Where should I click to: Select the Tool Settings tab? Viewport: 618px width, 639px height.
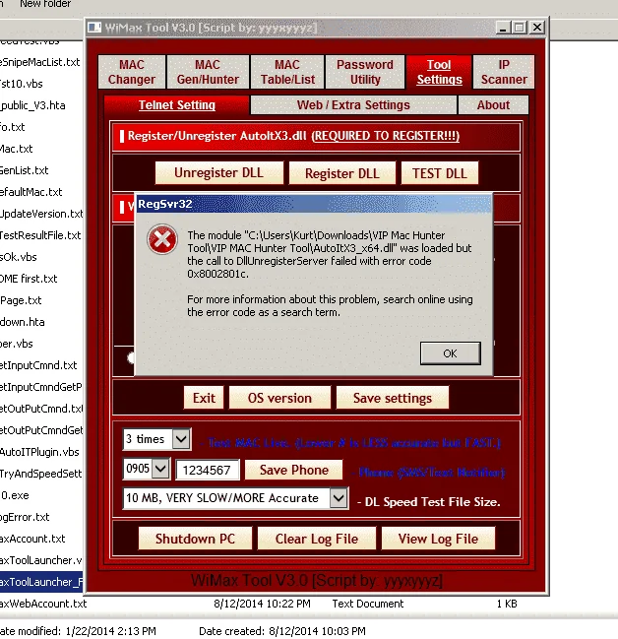439,72
